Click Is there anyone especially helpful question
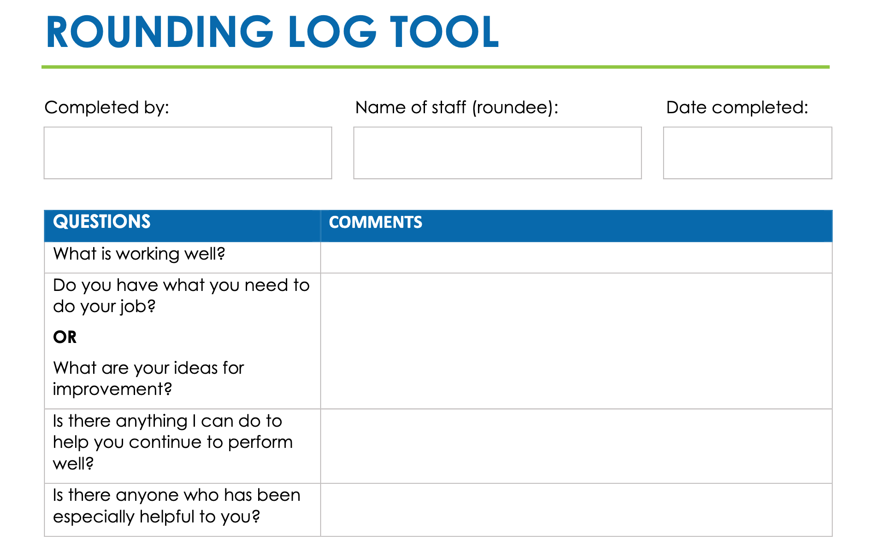This screenshot has height=551, width=885. [x=177, y=506]
